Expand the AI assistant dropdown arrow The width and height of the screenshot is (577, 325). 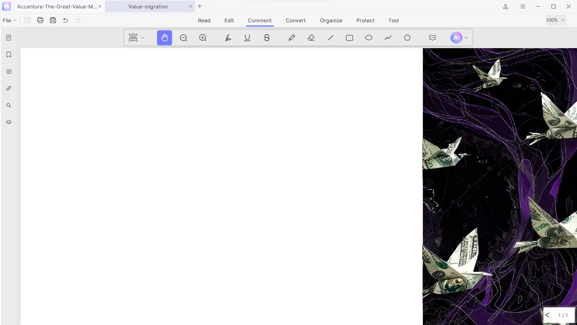(466, 38)
